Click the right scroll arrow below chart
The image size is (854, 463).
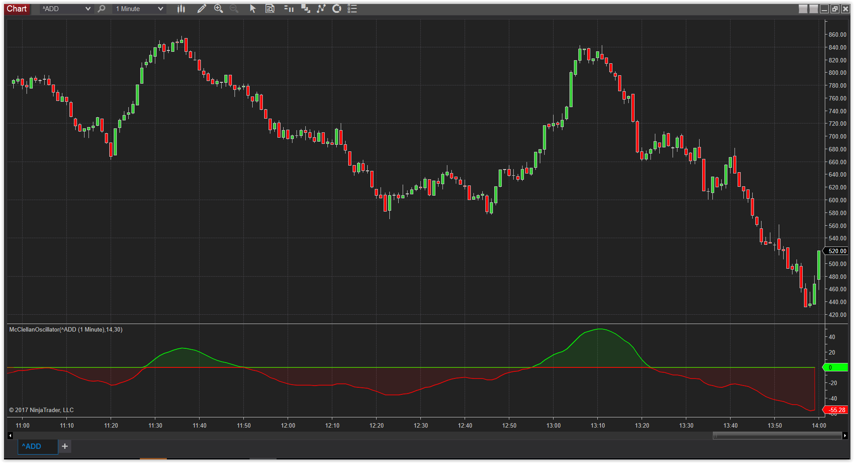[845, 436]
